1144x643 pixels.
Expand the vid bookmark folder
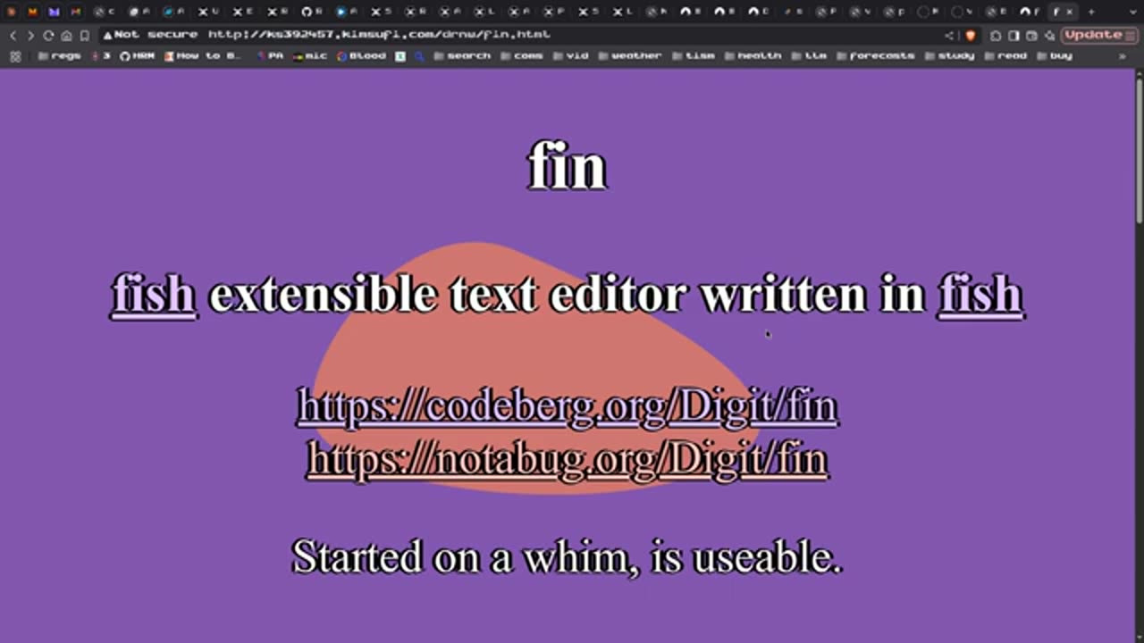click(x=570, y=55)
